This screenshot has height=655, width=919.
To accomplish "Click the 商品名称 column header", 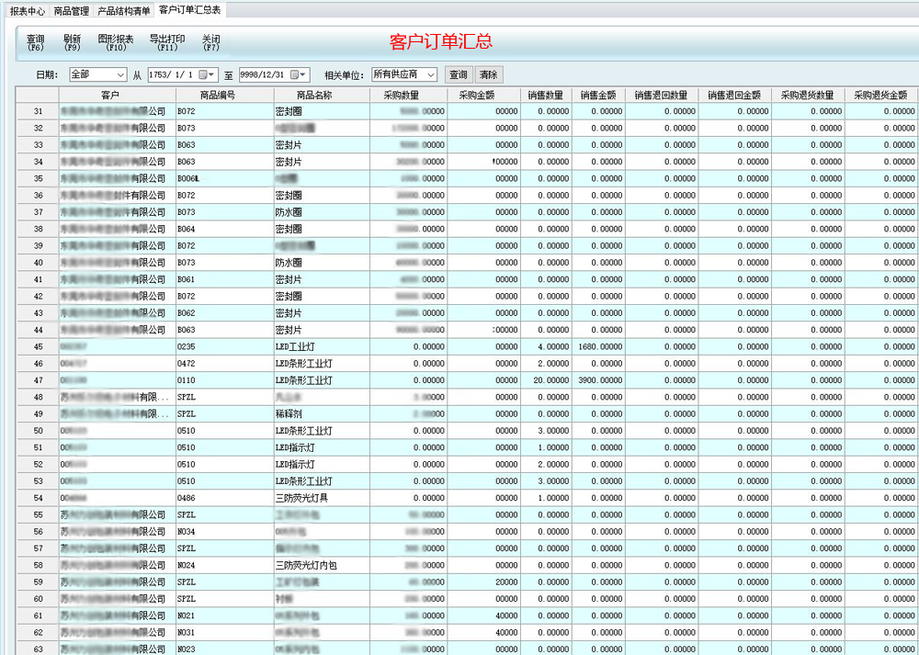I will pyautogui.click(x=321, y=95).
